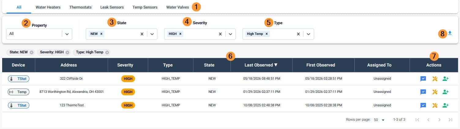Expand the Severity dropdown chevron

coord(230,34)
